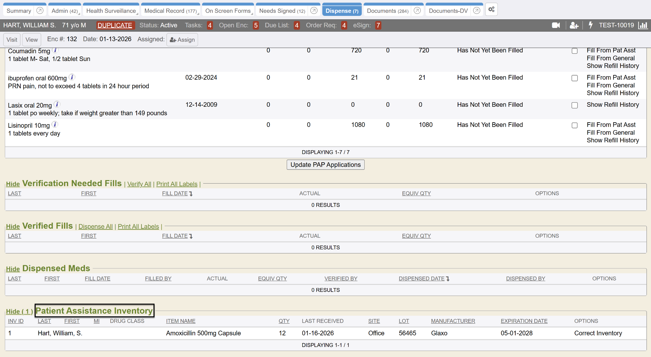Viewport: 651px width, 357px height.
Task: Check the ibuprofen oral 600mg checkbox
Action: click(x=574, y=78)
